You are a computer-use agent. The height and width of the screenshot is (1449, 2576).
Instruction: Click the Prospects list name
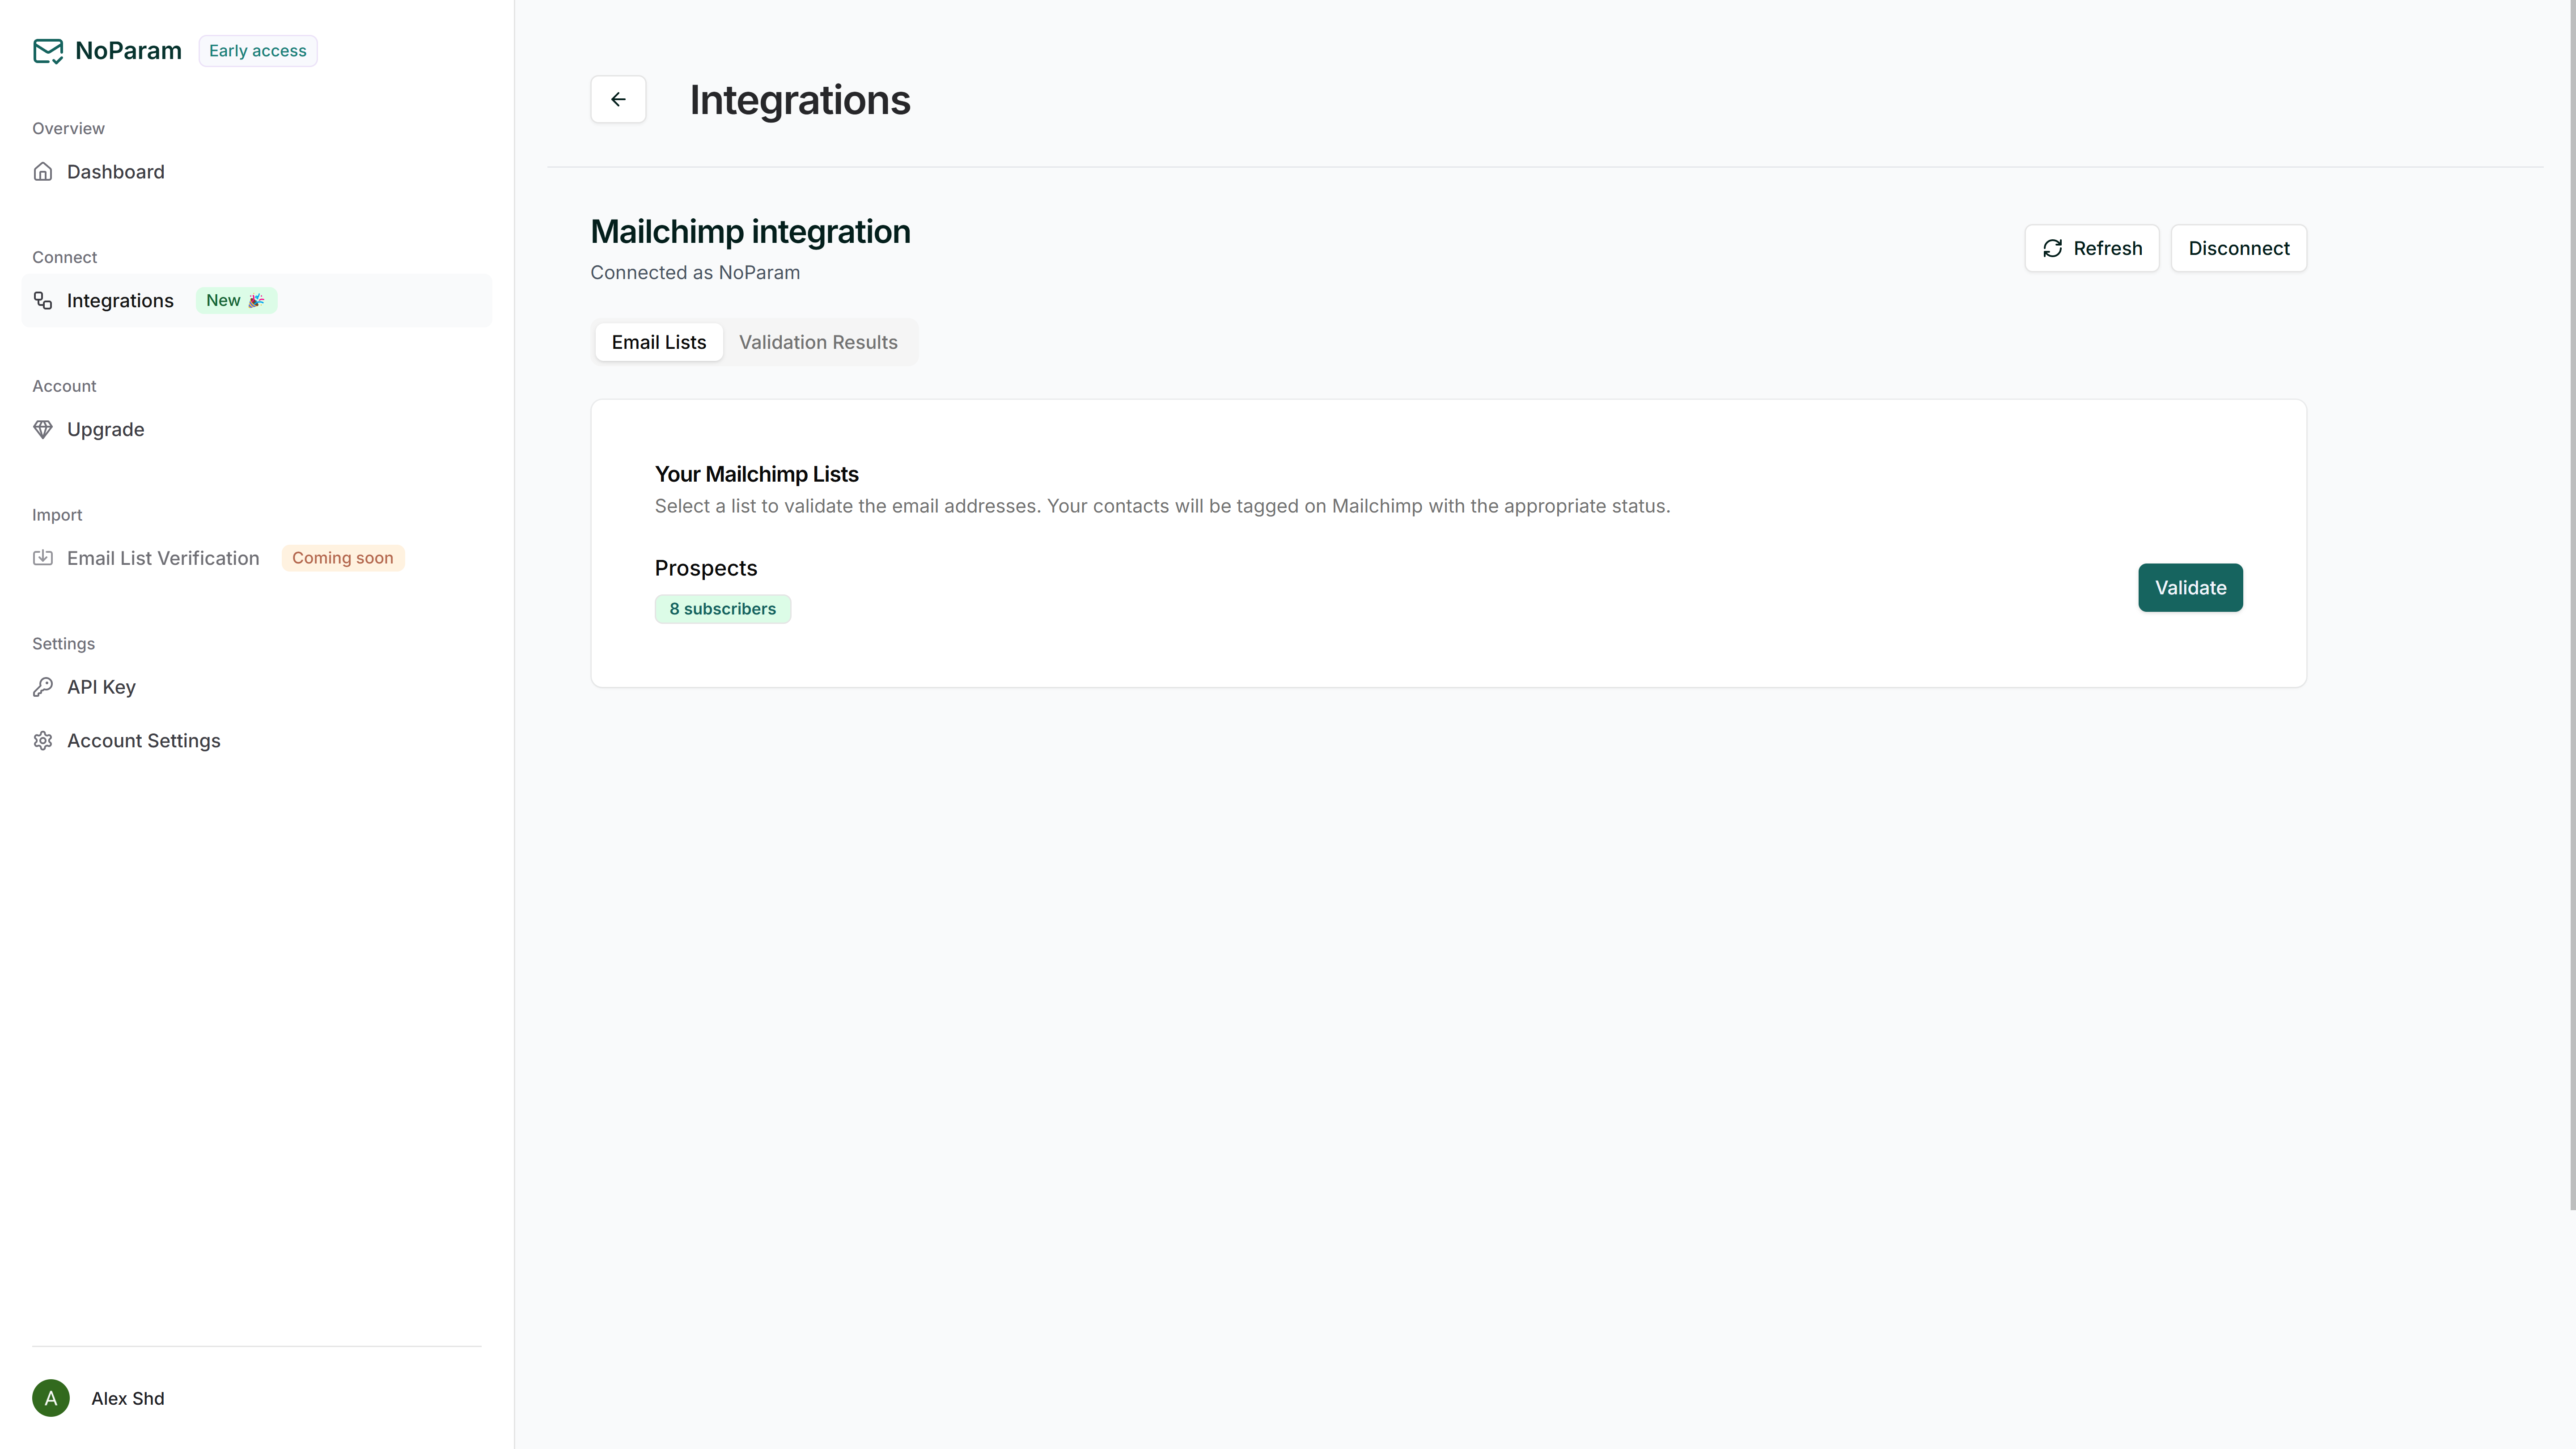click(x=706, y=568)
